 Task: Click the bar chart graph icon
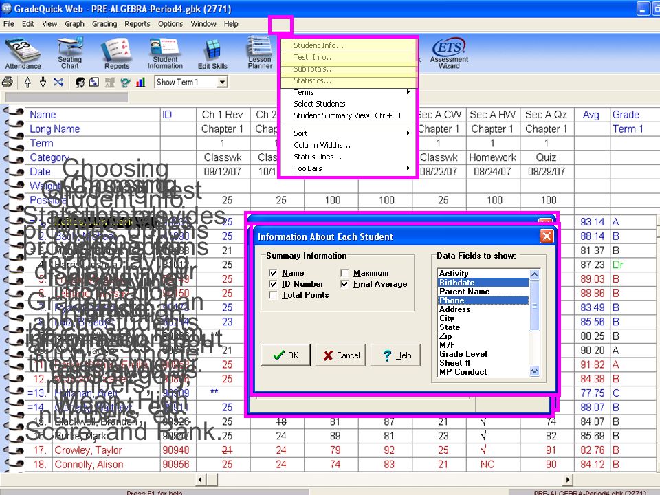tap(140, 82)
